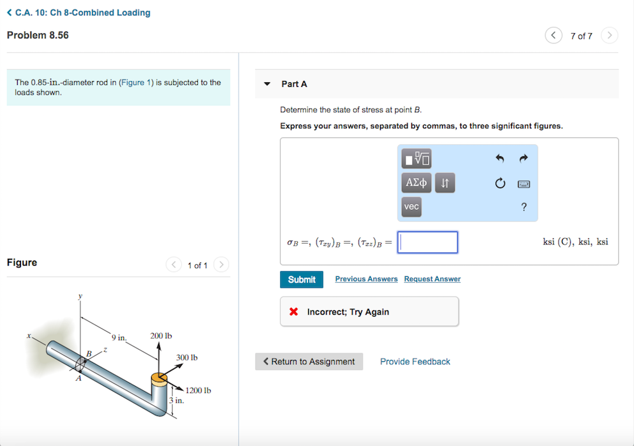Screen dimensions: 634x446
Task: Open Provide Feedback
Action: coord(415,361)
